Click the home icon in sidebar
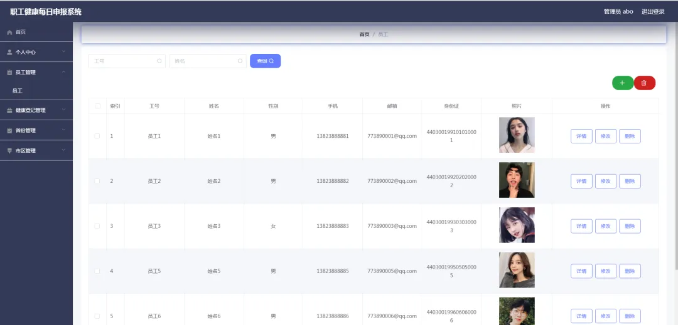 9,33
